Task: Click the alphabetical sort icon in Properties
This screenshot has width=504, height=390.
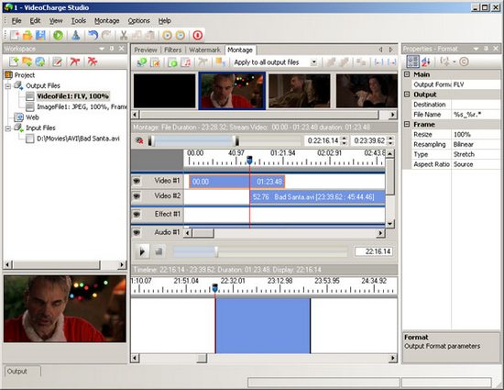Action: click(x=426, y=61)
